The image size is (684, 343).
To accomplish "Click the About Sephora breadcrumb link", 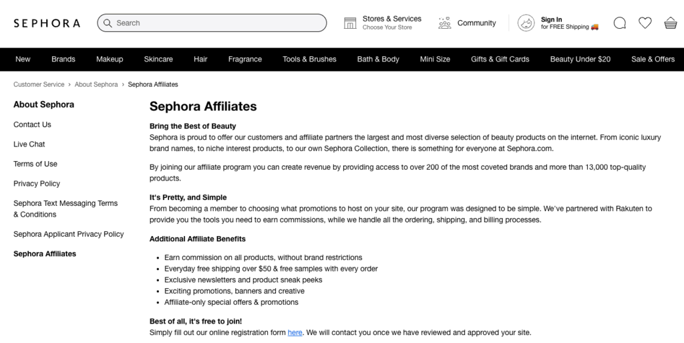I will click(96, 85).
